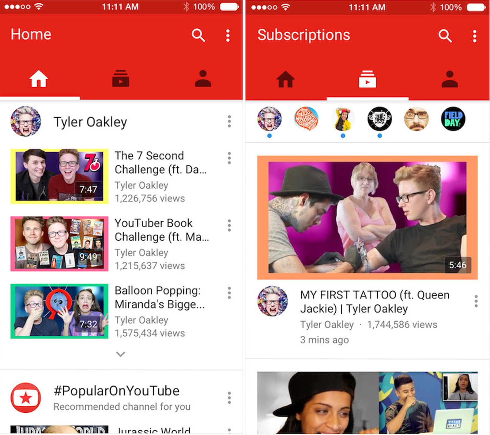Open search on the Home screen
490x435 pixels.
(198, 36)
